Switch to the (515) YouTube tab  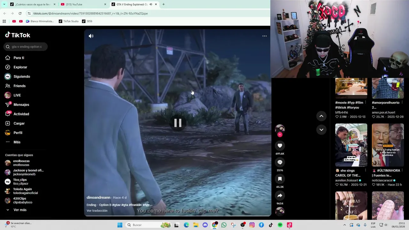pos(83,4)
